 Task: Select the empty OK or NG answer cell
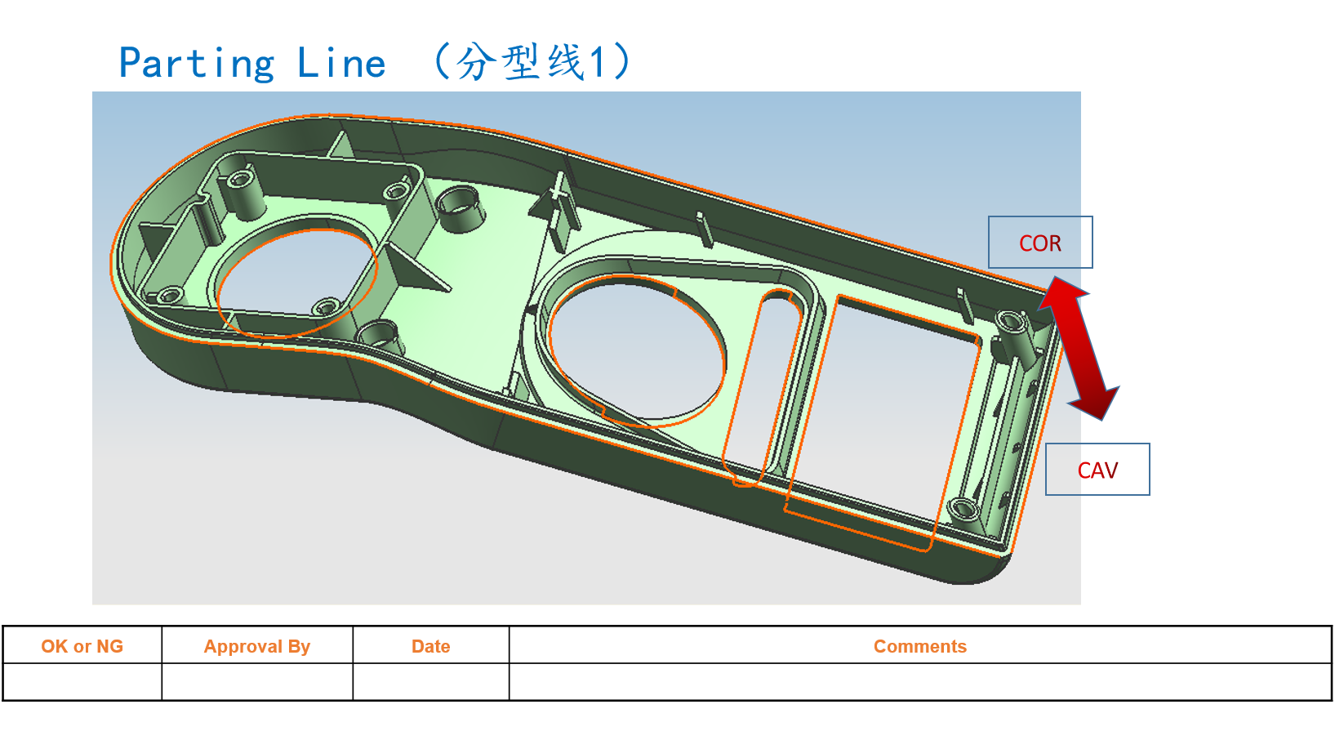tap(82, 683)
